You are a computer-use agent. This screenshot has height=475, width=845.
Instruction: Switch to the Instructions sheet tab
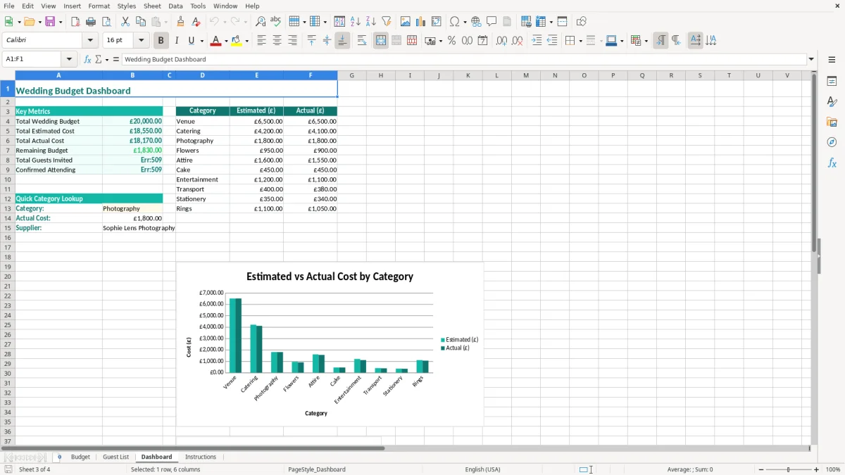[x=201, y=457]
